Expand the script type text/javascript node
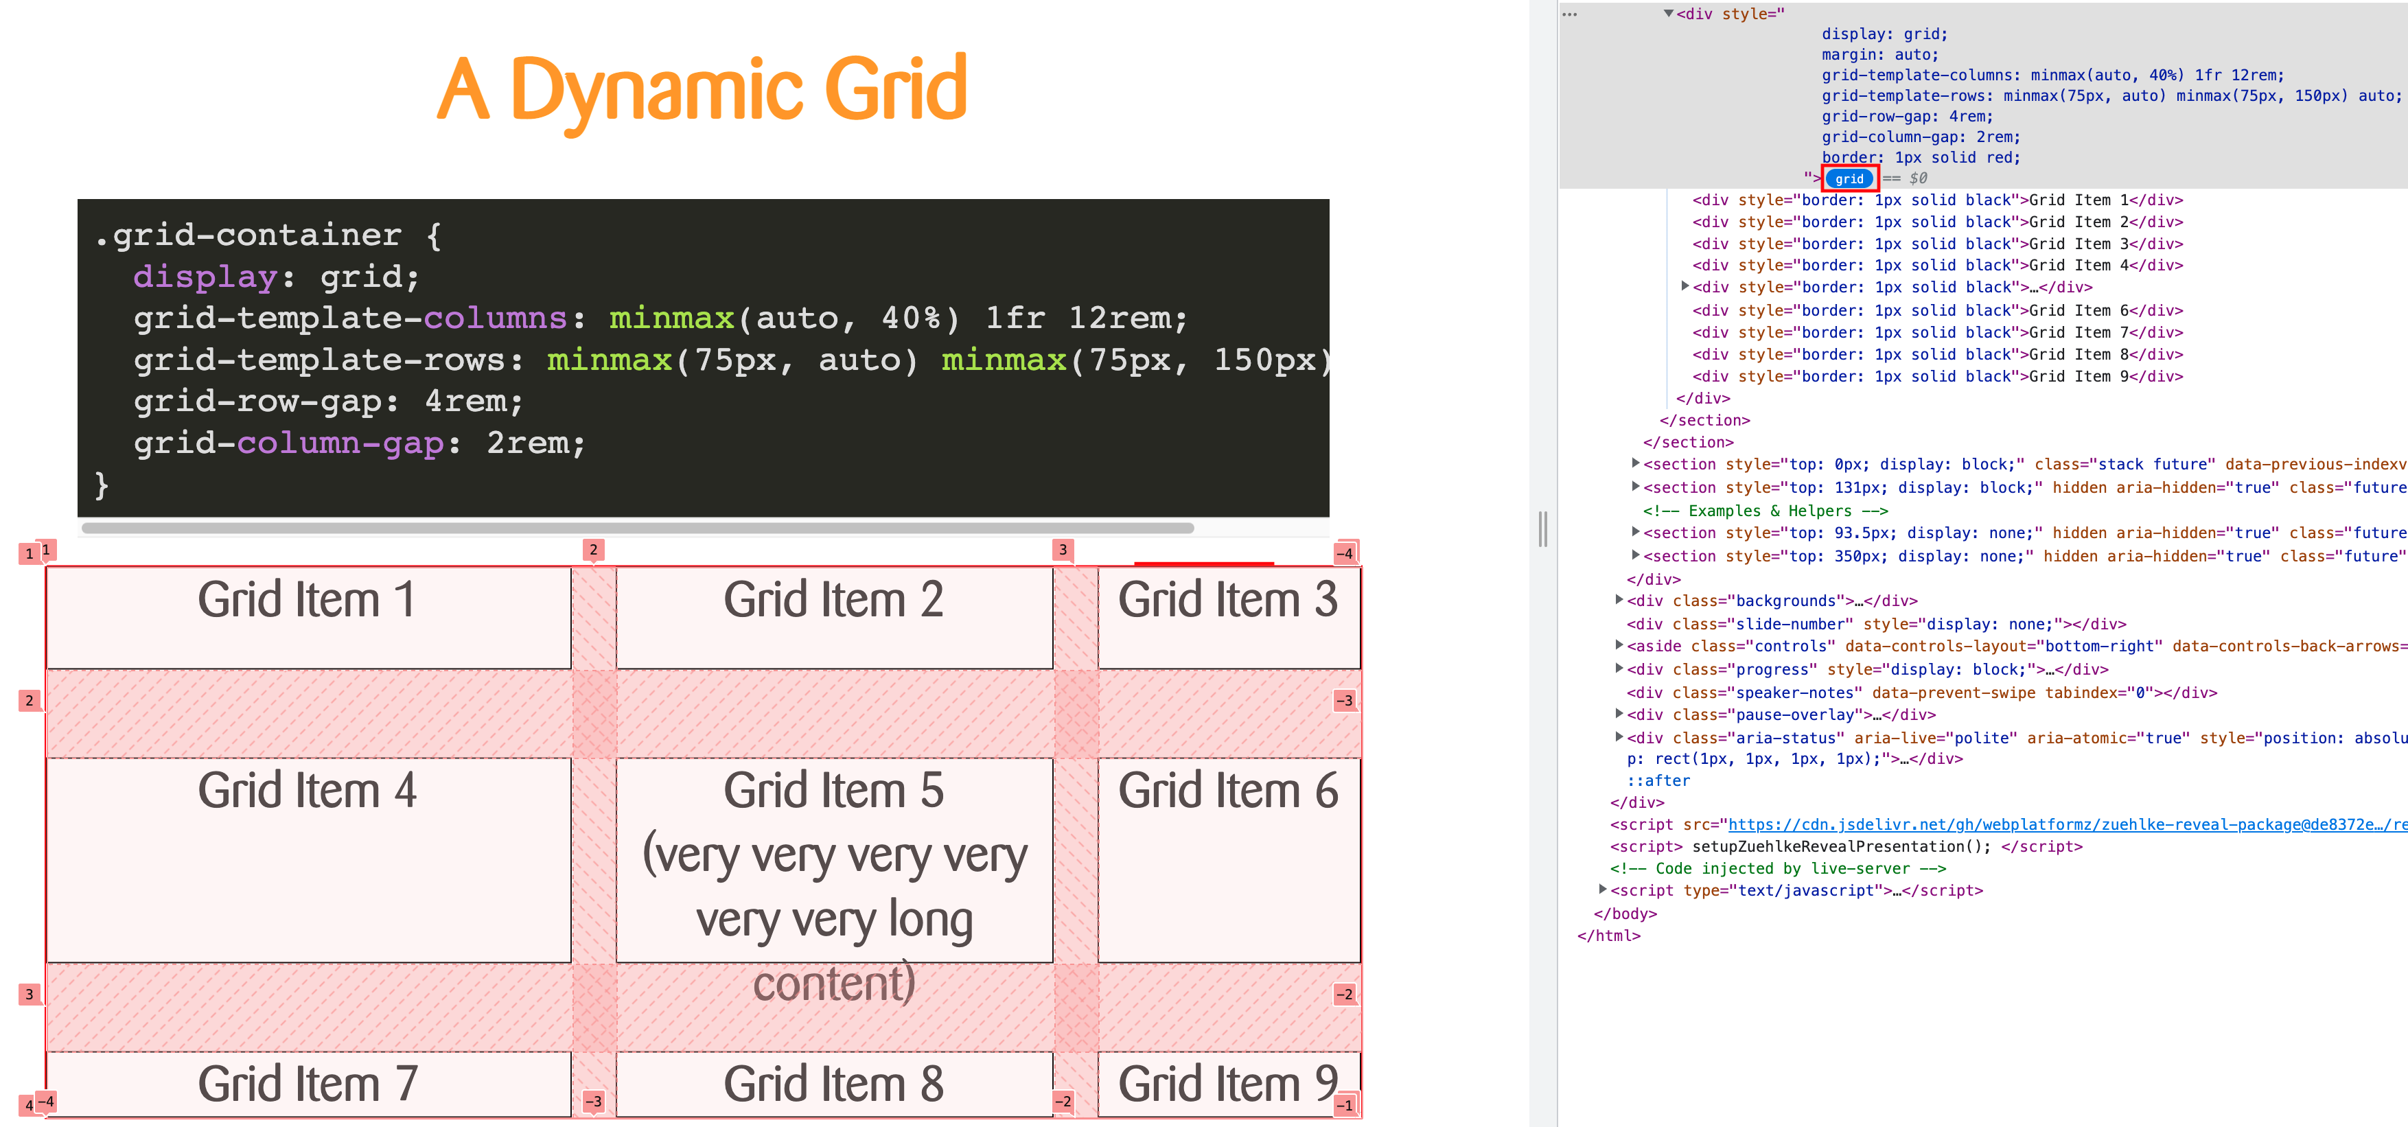This screenshot has width=2408, height=1127. coord(1602,890)
